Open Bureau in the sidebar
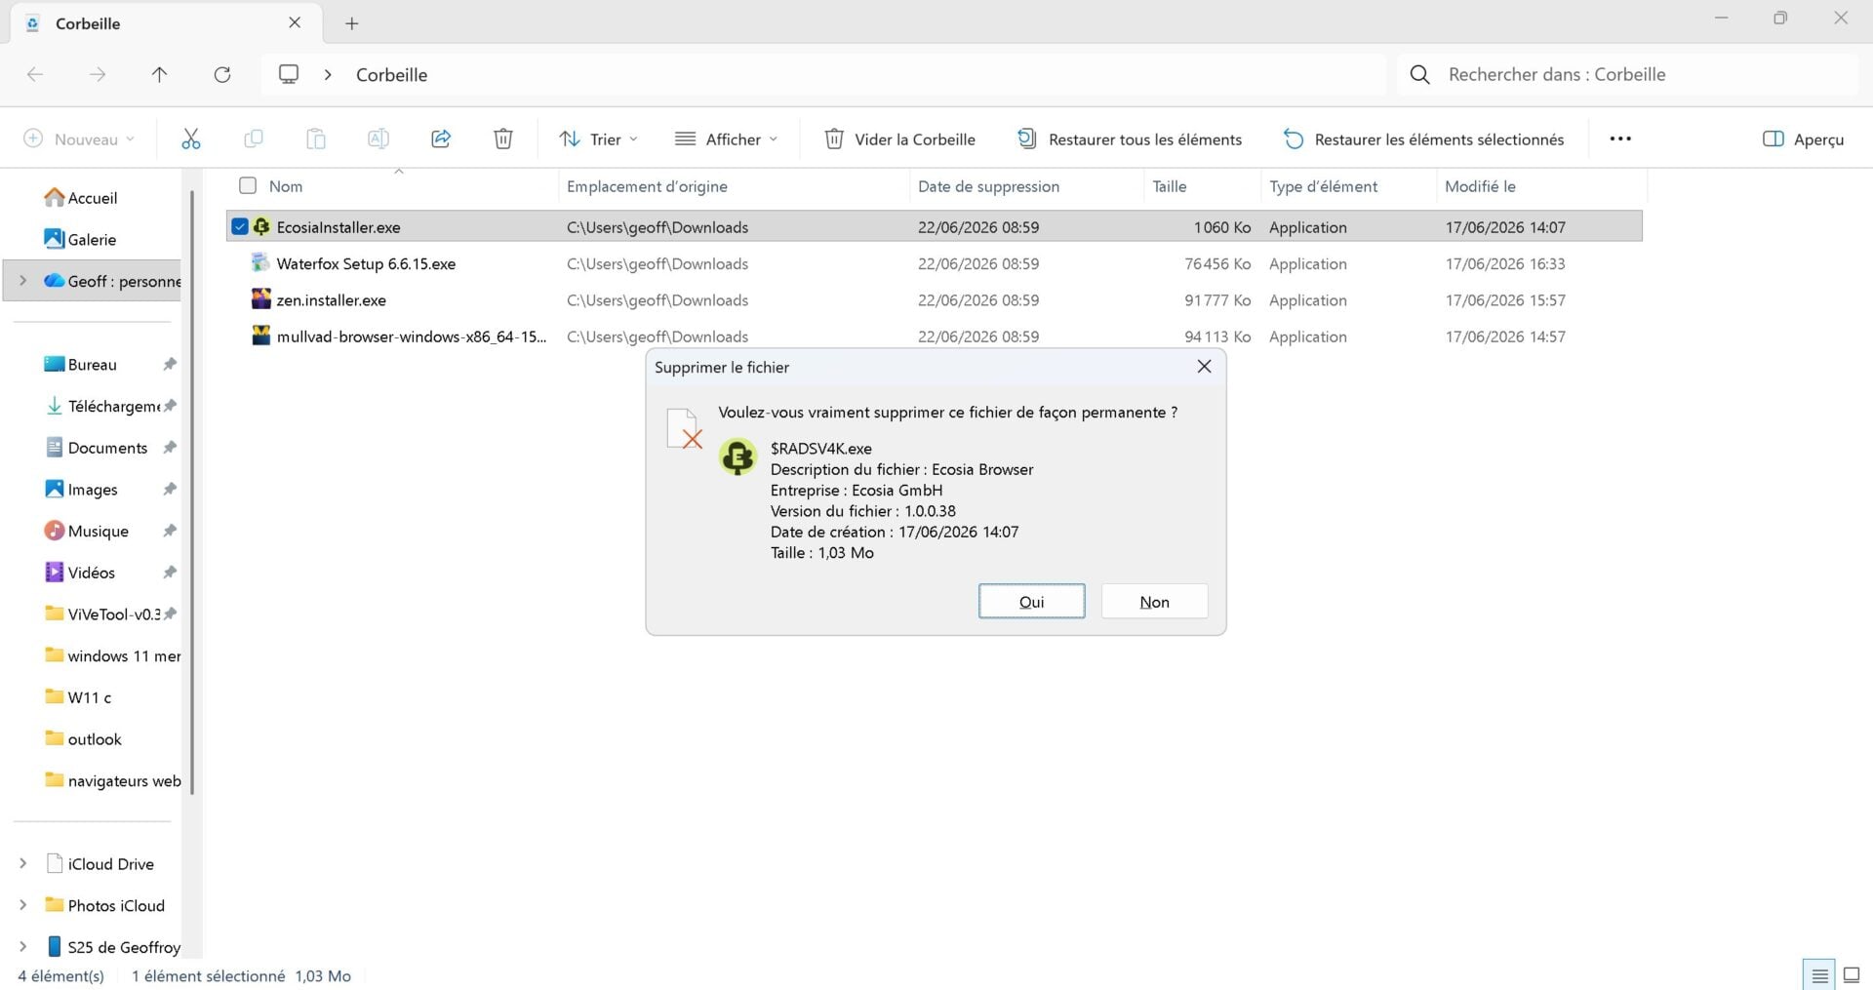Viewport: 1873px width, 990px height. click(93, 365)
